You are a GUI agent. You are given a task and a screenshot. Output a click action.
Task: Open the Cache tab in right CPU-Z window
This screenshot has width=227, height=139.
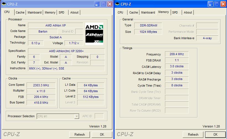point(133,12)
